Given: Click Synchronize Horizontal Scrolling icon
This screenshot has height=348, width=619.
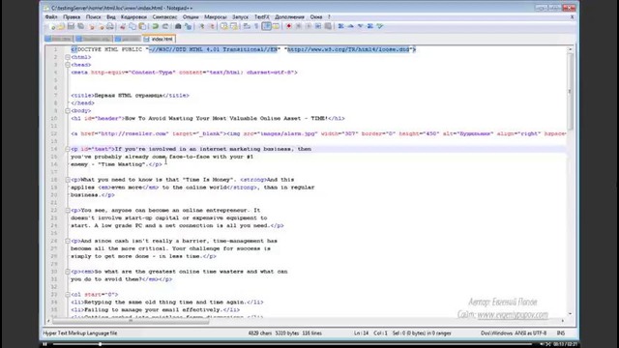Looking at the screenshot, I should (234, 26).
